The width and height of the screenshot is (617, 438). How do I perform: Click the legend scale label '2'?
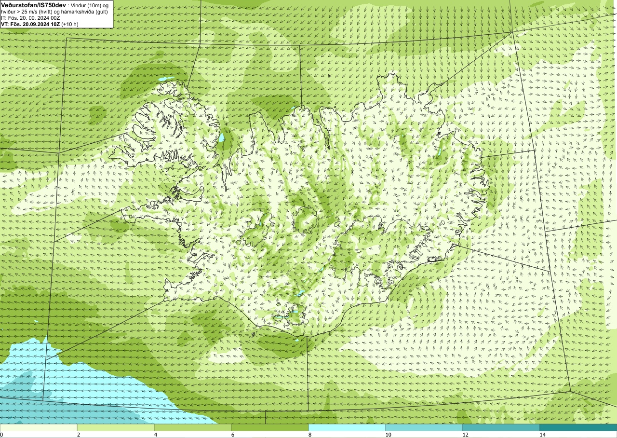point(79,435)
